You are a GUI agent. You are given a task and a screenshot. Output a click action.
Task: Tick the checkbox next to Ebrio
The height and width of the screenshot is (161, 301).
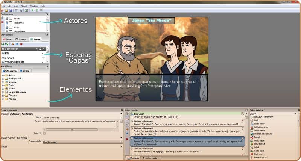(x=11, y=27)
